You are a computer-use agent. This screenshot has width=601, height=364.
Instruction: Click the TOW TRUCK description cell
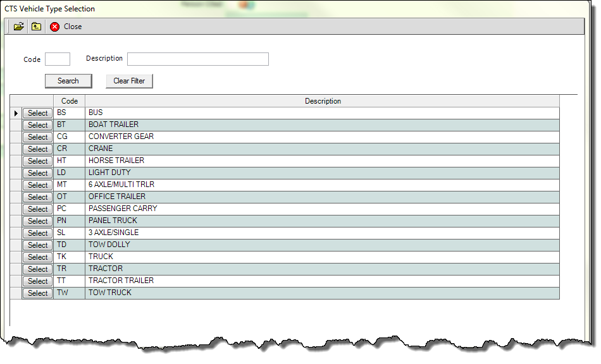pyautogui.click(x=323, y=293)
